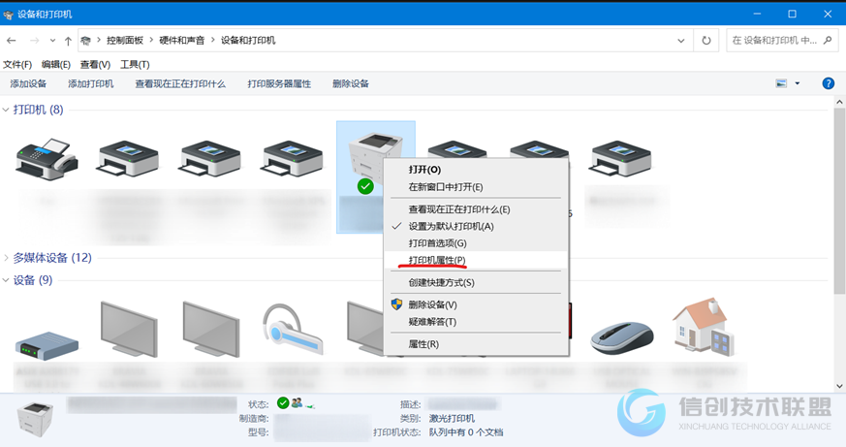Click the refresh icon beside address bar

705,41
